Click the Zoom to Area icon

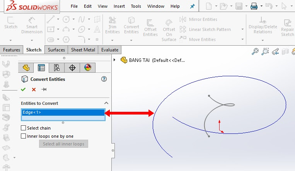(265, 51)
